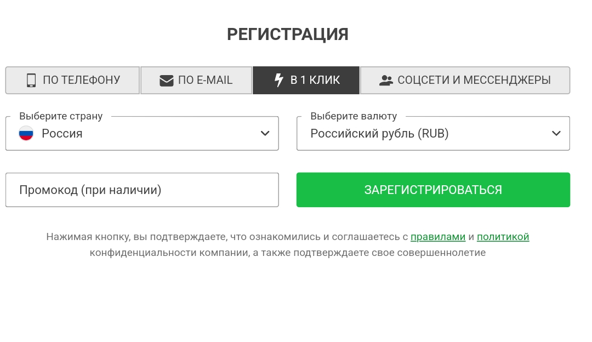This screenshot has width=592, height=342.
Task: Click the «Выберите страну» label
Action: [x=61, y=116]
